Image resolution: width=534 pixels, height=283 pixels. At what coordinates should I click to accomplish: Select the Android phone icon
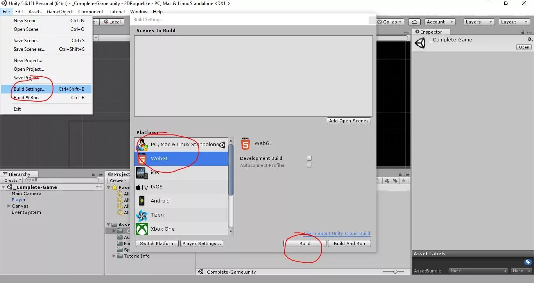[x=142, y=201]
